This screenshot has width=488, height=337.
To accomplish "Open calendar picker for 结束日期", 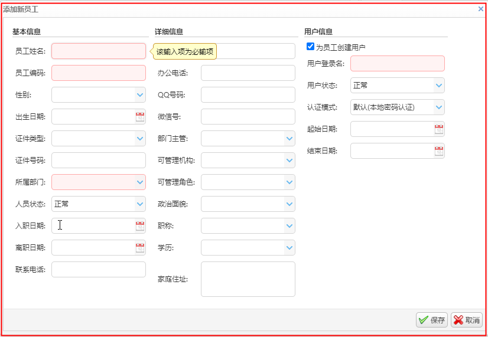I will coord(439,151).
